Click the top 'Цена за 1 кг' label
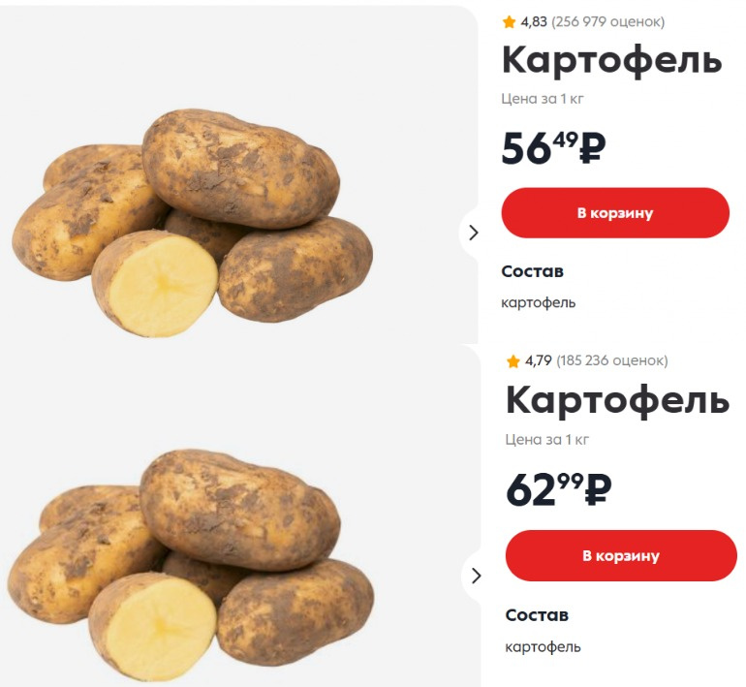The height and width of the screenshot is (687, 746). point(543,99)
